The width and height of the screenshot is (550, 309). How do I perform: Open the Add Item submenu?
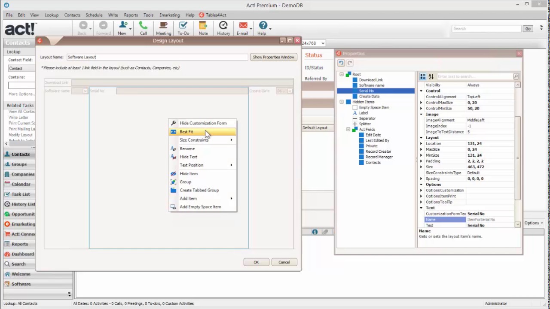(x=202, y=199)
